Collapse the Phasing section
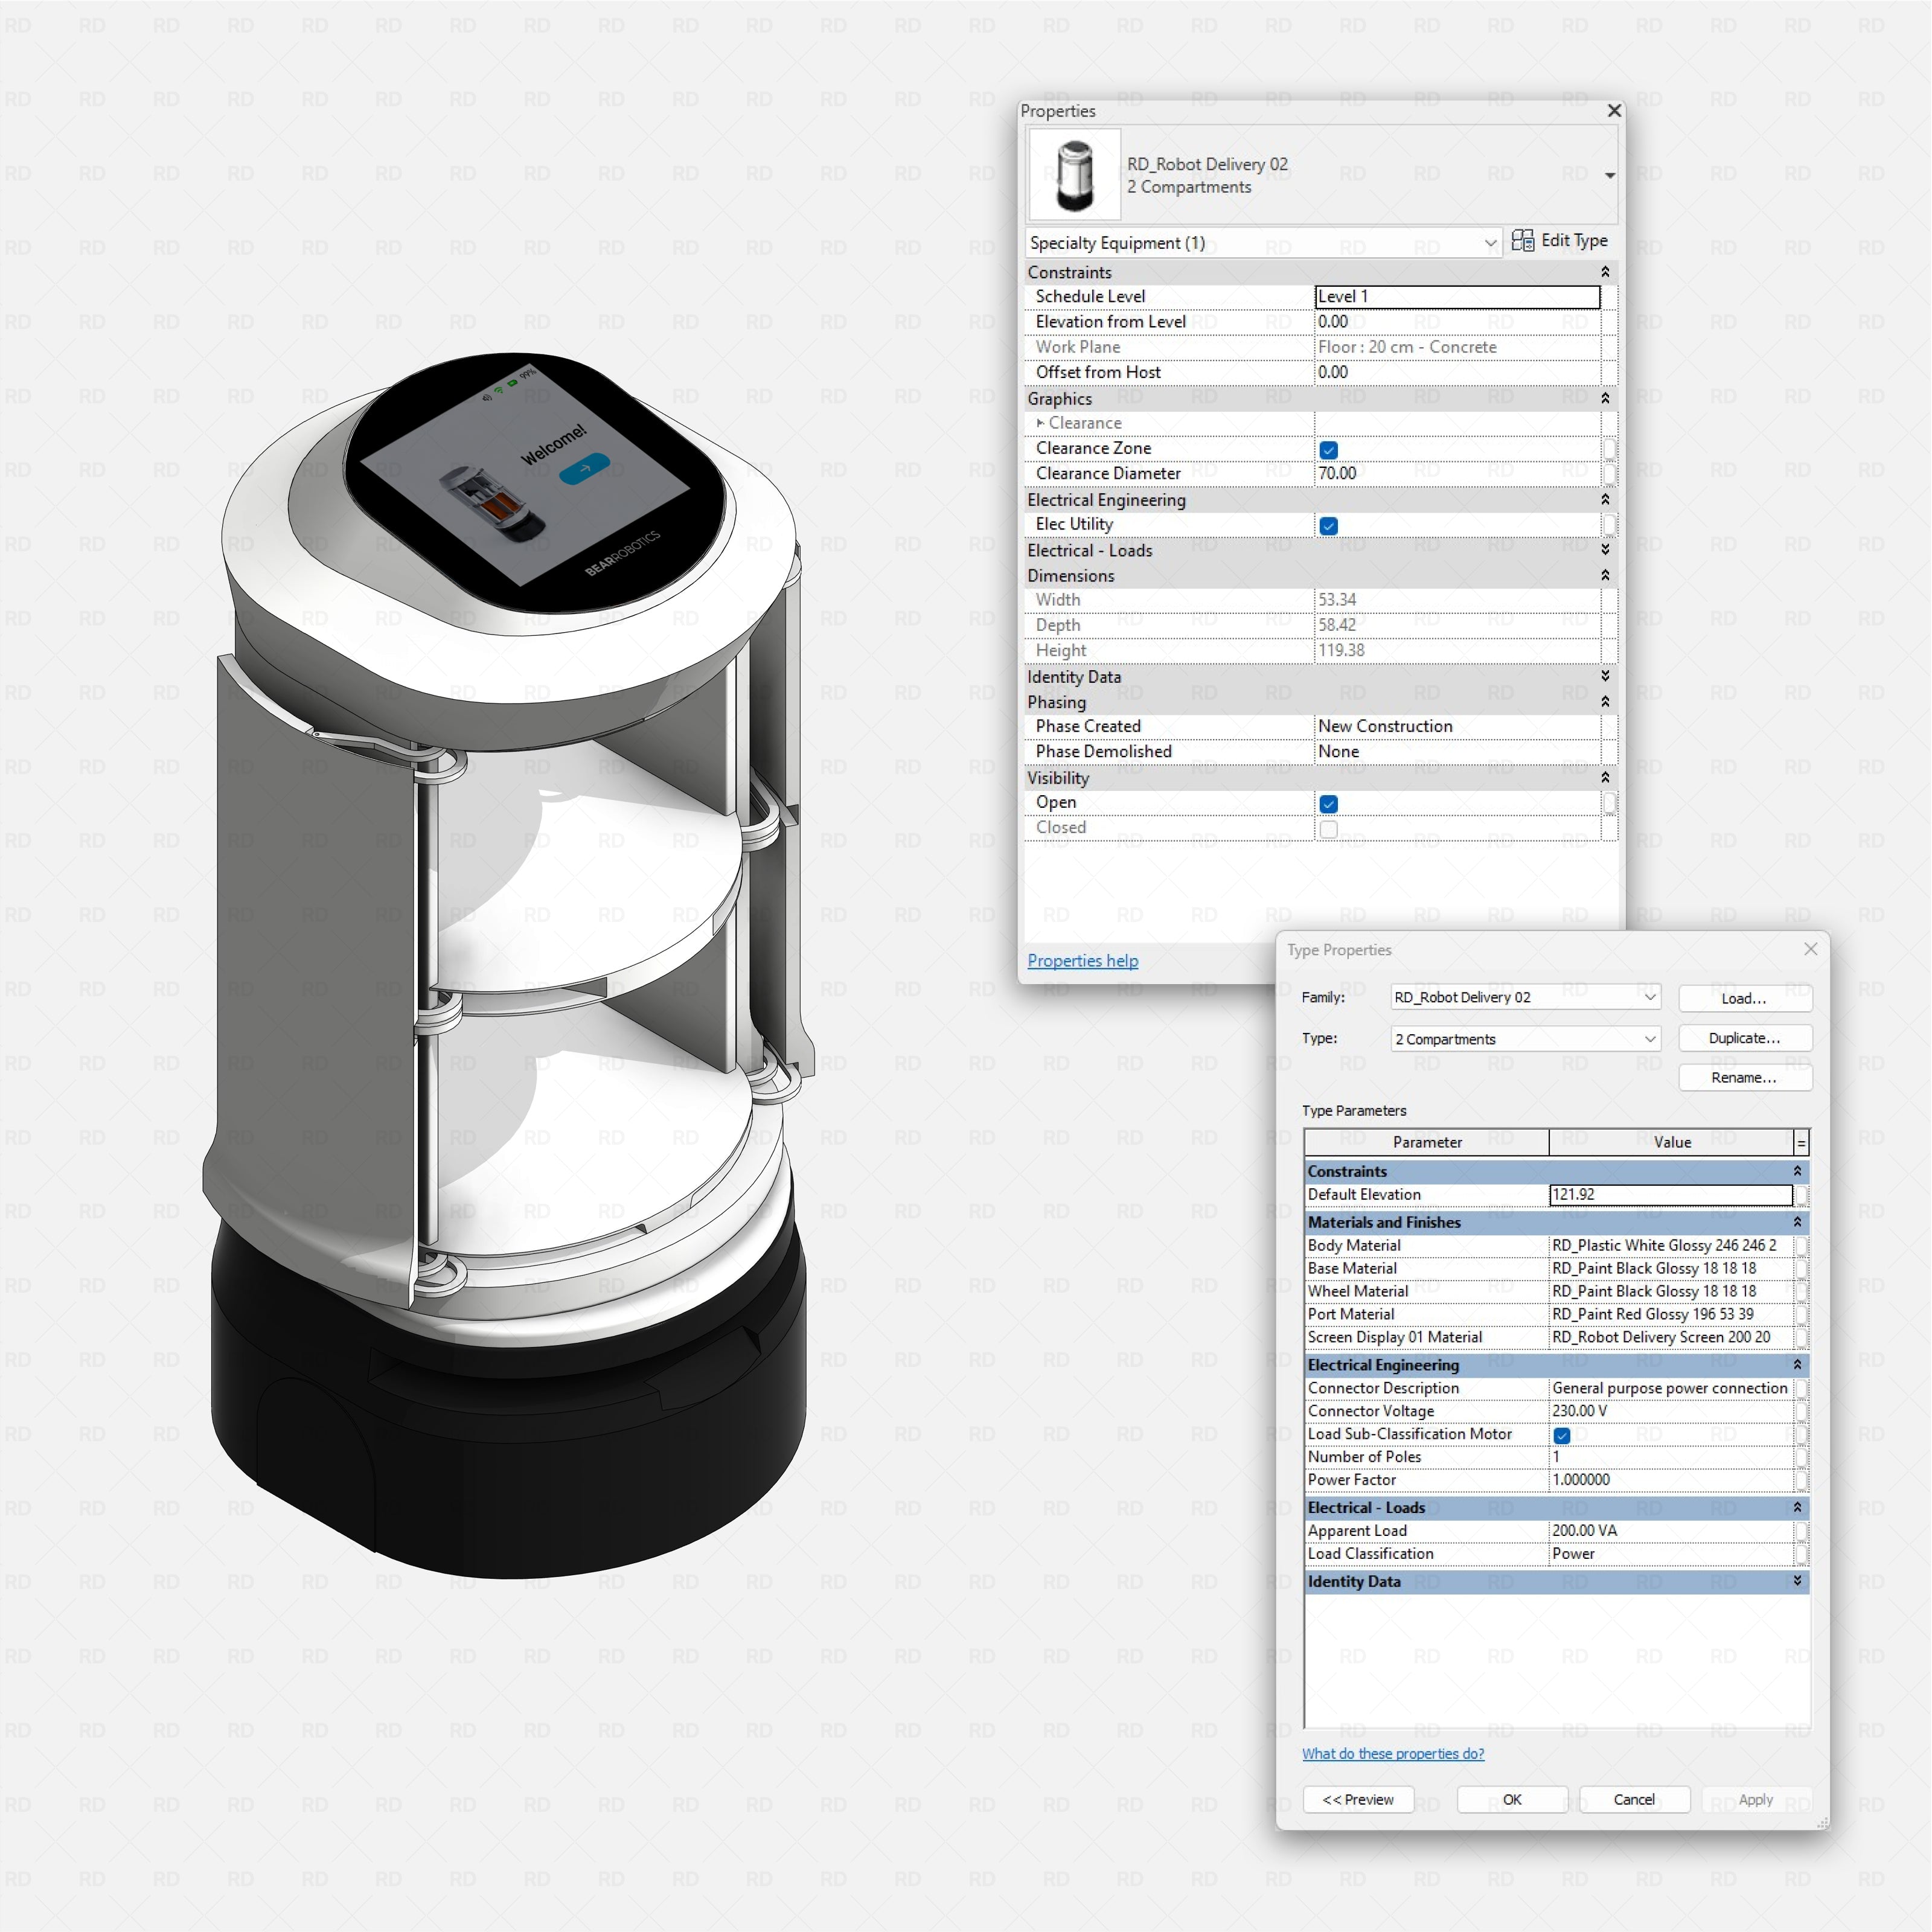 (x=1605, y=702)
